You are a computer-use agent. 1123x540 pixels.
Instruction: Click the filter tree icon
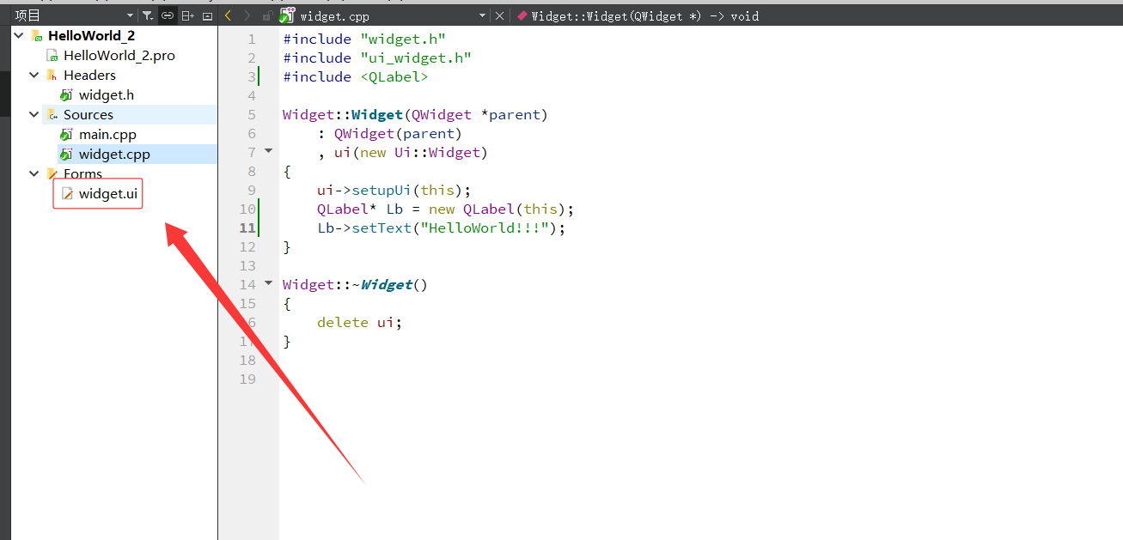point(148,15)
